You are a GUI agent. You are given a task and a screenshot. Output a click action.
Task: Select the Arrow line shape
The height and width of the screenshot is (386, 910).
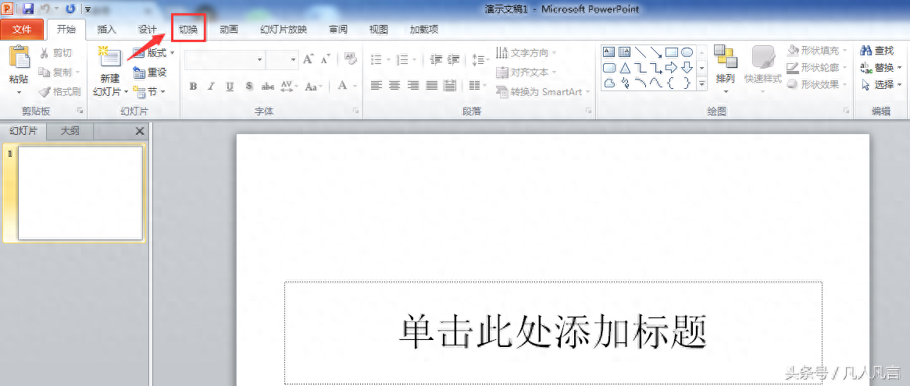[x=656, y=52]
